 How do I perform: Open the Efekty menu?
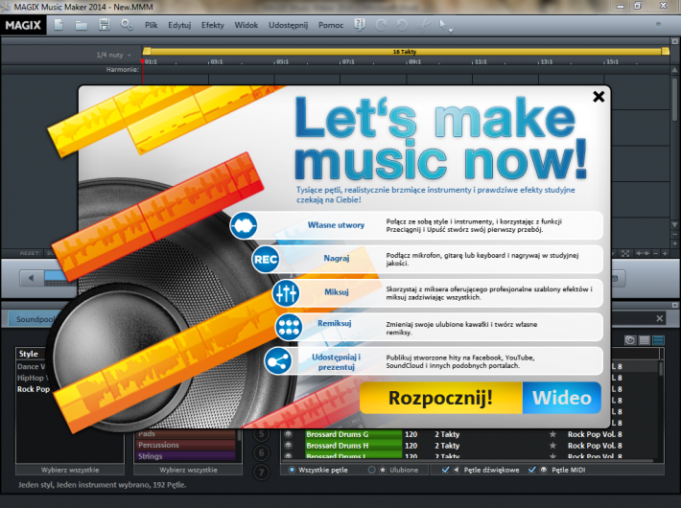click(x=212, y=25)
